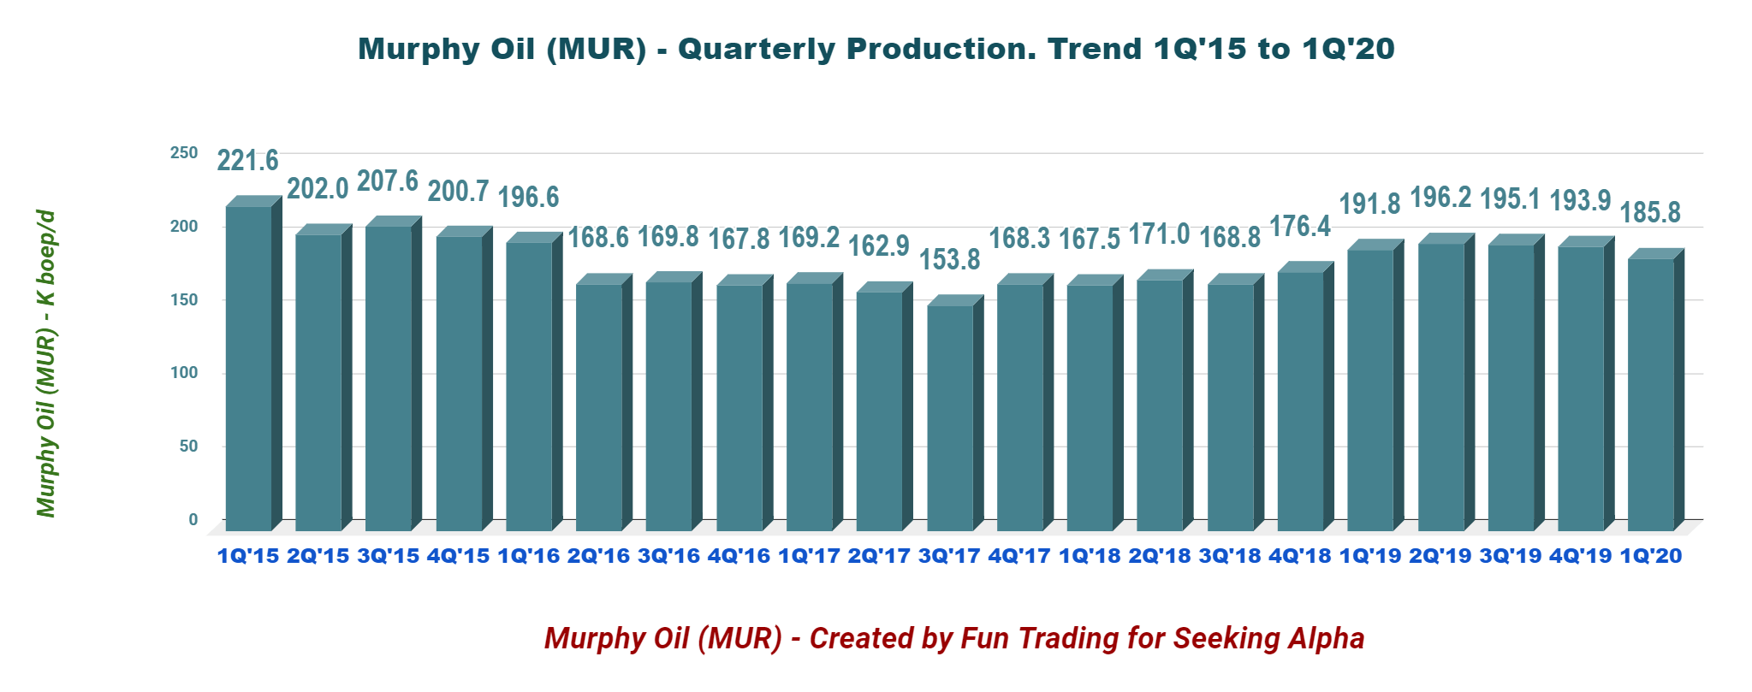
Task: Click the 1Q'16 axis label
Action: [529, 556]
